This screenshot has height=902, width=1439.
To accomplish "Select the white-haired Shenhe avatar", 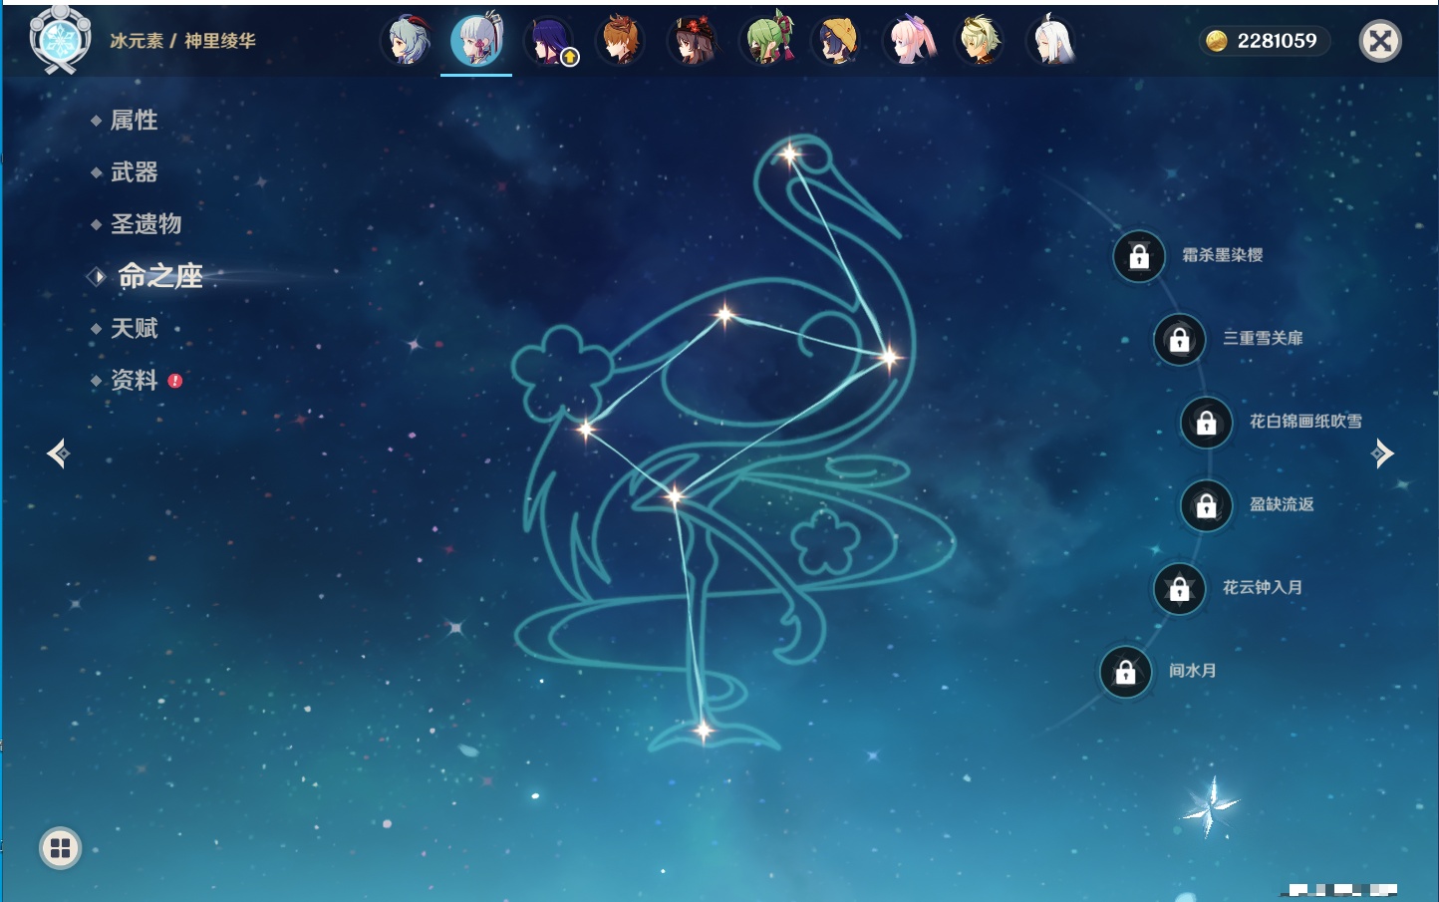I will (x=1051, y=41).
